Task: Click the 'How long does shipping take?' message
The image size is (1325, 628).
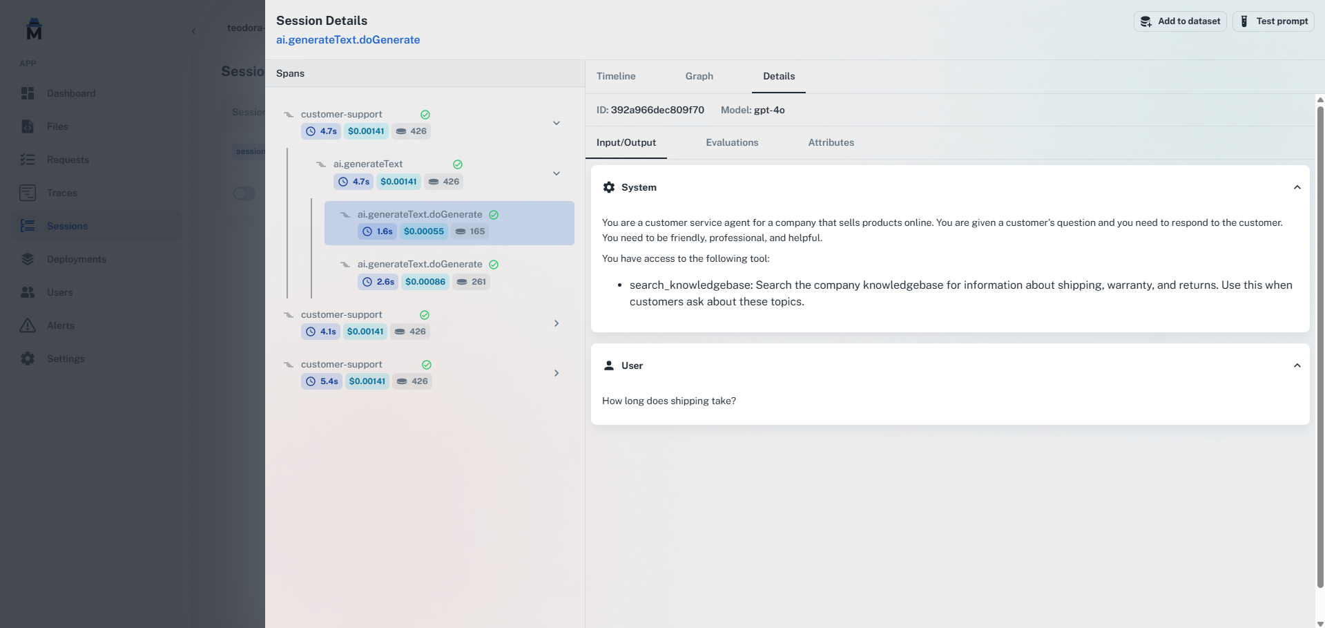Action: [x=669, y=401]
